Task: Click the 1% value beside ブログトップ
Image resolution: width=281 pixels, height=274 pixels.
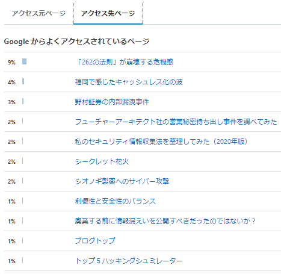Action: [x=11, y=241]
